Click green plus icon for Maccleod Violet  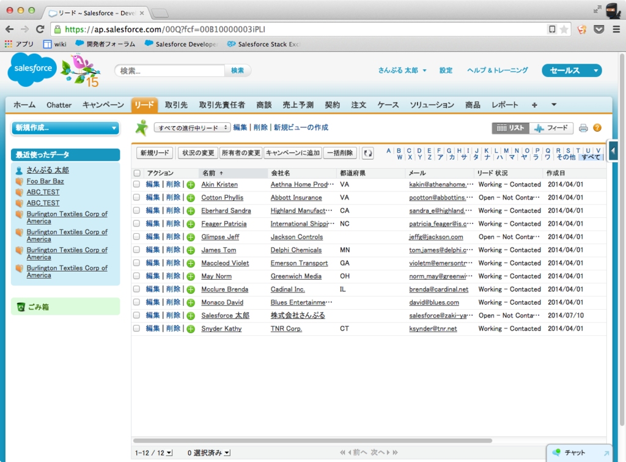click(191, 263)
